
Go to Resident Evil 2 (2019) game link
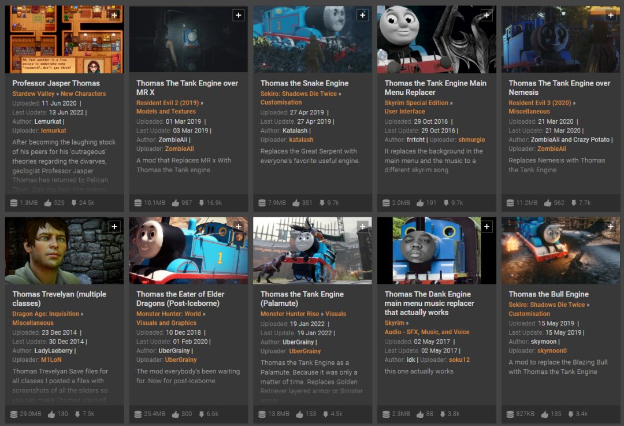(x=168, y=103)
